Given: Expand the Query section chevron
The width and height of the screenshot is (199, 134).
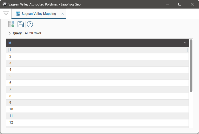Looking at the screenshot, I should point(10,33).
